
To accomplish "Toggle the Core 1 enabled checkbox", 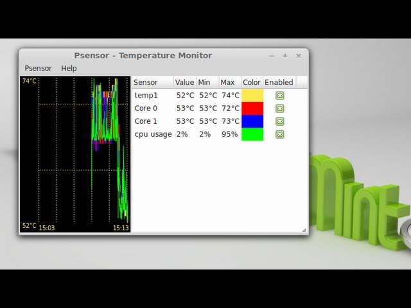I will [279, 121].
